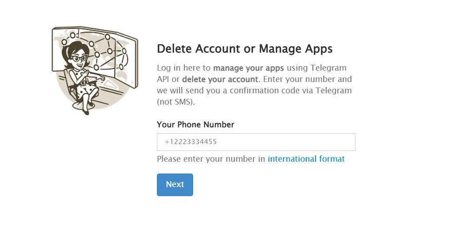Screen dimensions: 462x241
Task: Click the "Log in here to" text
Action: [183, 68]
